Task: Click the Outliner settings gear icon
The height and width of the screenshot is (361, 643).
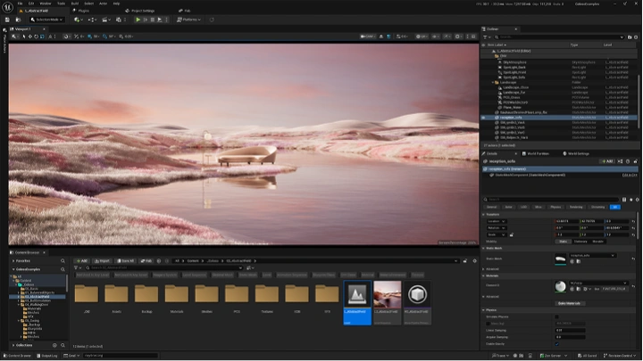Action: coord(636,37)
